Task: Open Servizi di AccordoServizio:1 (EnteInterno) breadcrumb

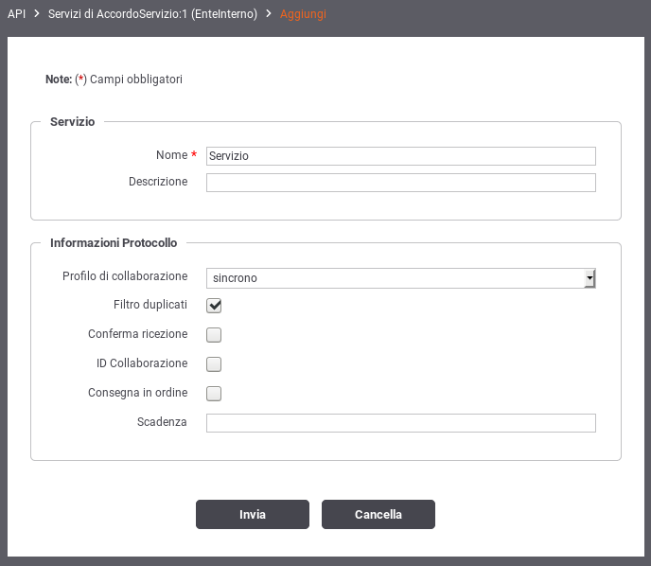Action: 152,13
